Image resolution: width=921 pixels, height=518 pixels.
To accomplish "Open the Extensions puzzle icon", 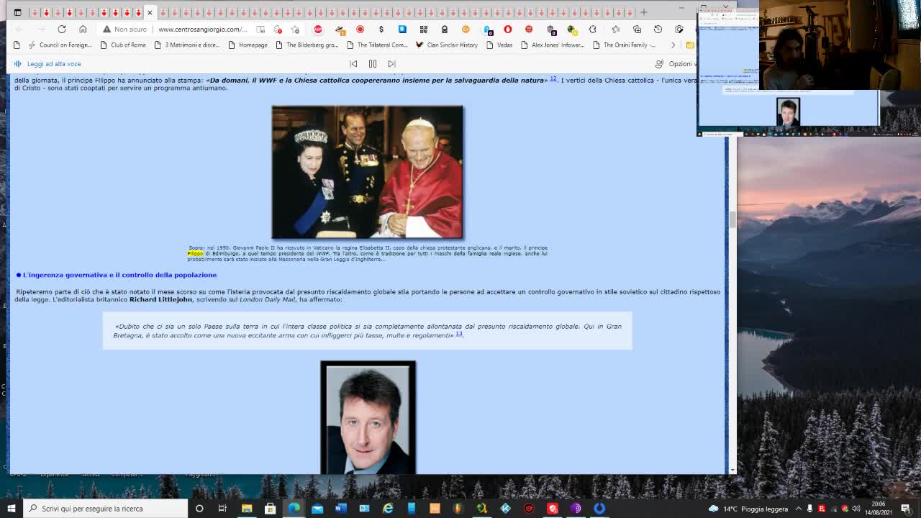I will click(x=592, y=29).
